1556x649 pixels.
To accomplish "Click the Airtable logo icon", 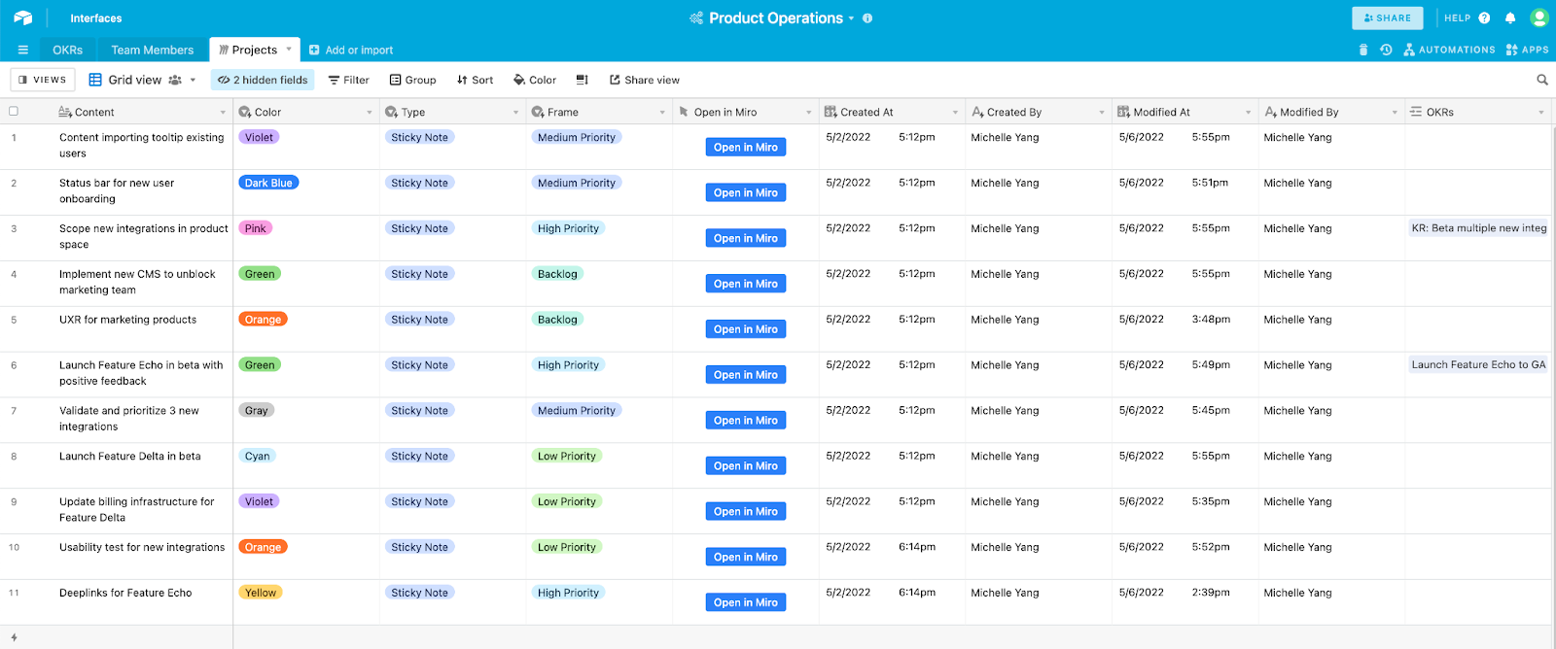I will (22, 17).
